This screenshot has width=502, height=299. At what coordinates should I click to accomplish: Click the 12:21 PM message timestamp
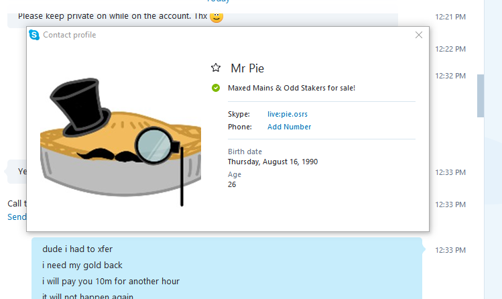[x=450, y=17]
